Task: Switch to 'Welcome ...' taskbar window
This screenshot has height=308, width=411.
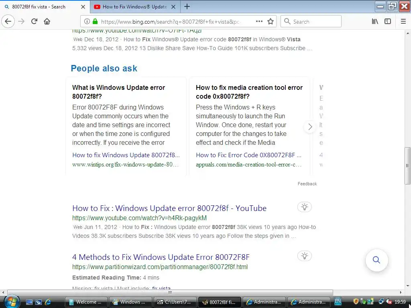Action: click(x=86, y=302)
